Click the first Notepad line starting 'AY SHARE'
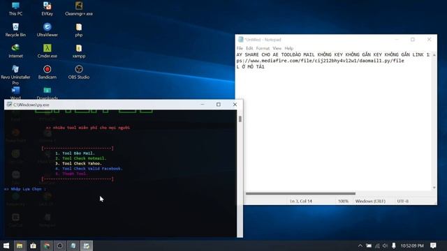 pyautogui.click(x=333, y=54)
